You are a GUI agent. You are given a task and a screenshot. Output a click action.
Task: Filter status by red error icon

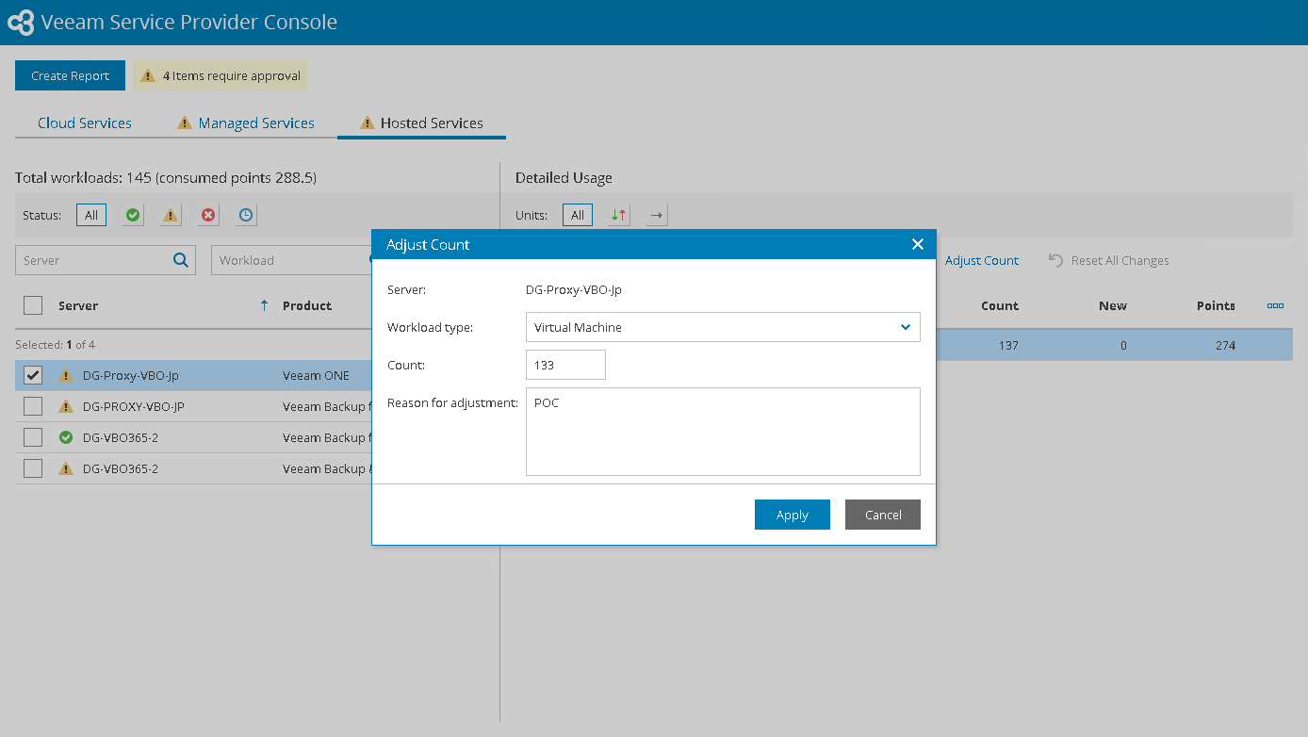click(208, 215)
